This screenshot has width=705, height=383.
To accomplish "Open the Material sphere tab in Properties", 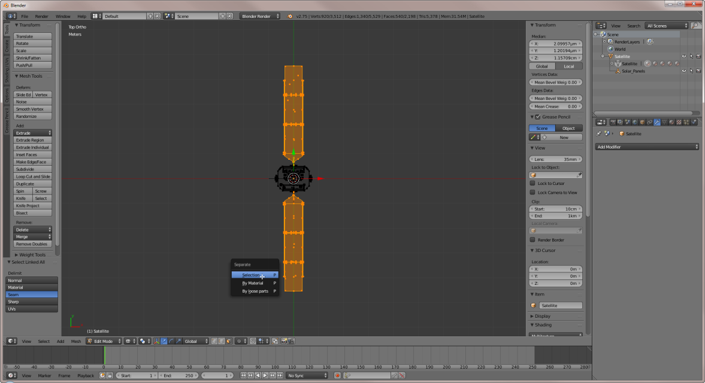I will click(x=671, y=122).
